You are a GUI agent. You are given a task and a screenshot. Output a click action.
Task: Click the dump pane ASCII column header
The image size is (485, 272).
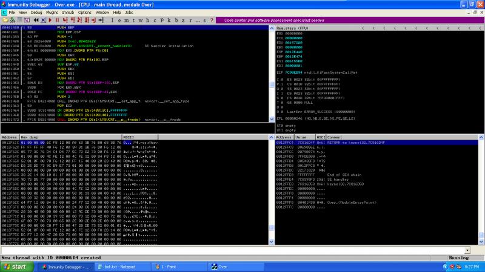[140, 137]
